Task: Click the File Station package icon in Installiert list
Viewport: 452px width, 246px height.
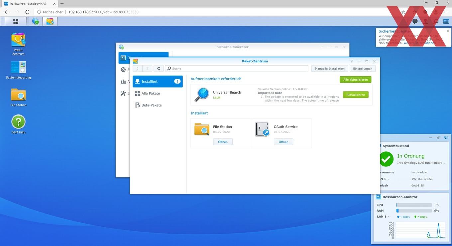Action: [202, 129]
